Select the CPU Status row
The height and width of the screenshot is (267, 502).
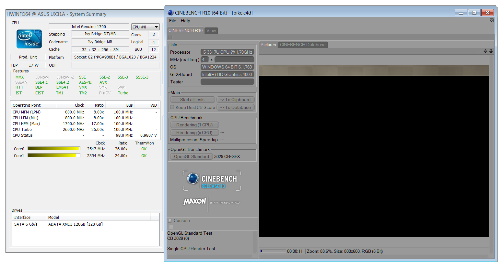click(x=85, y=135)
